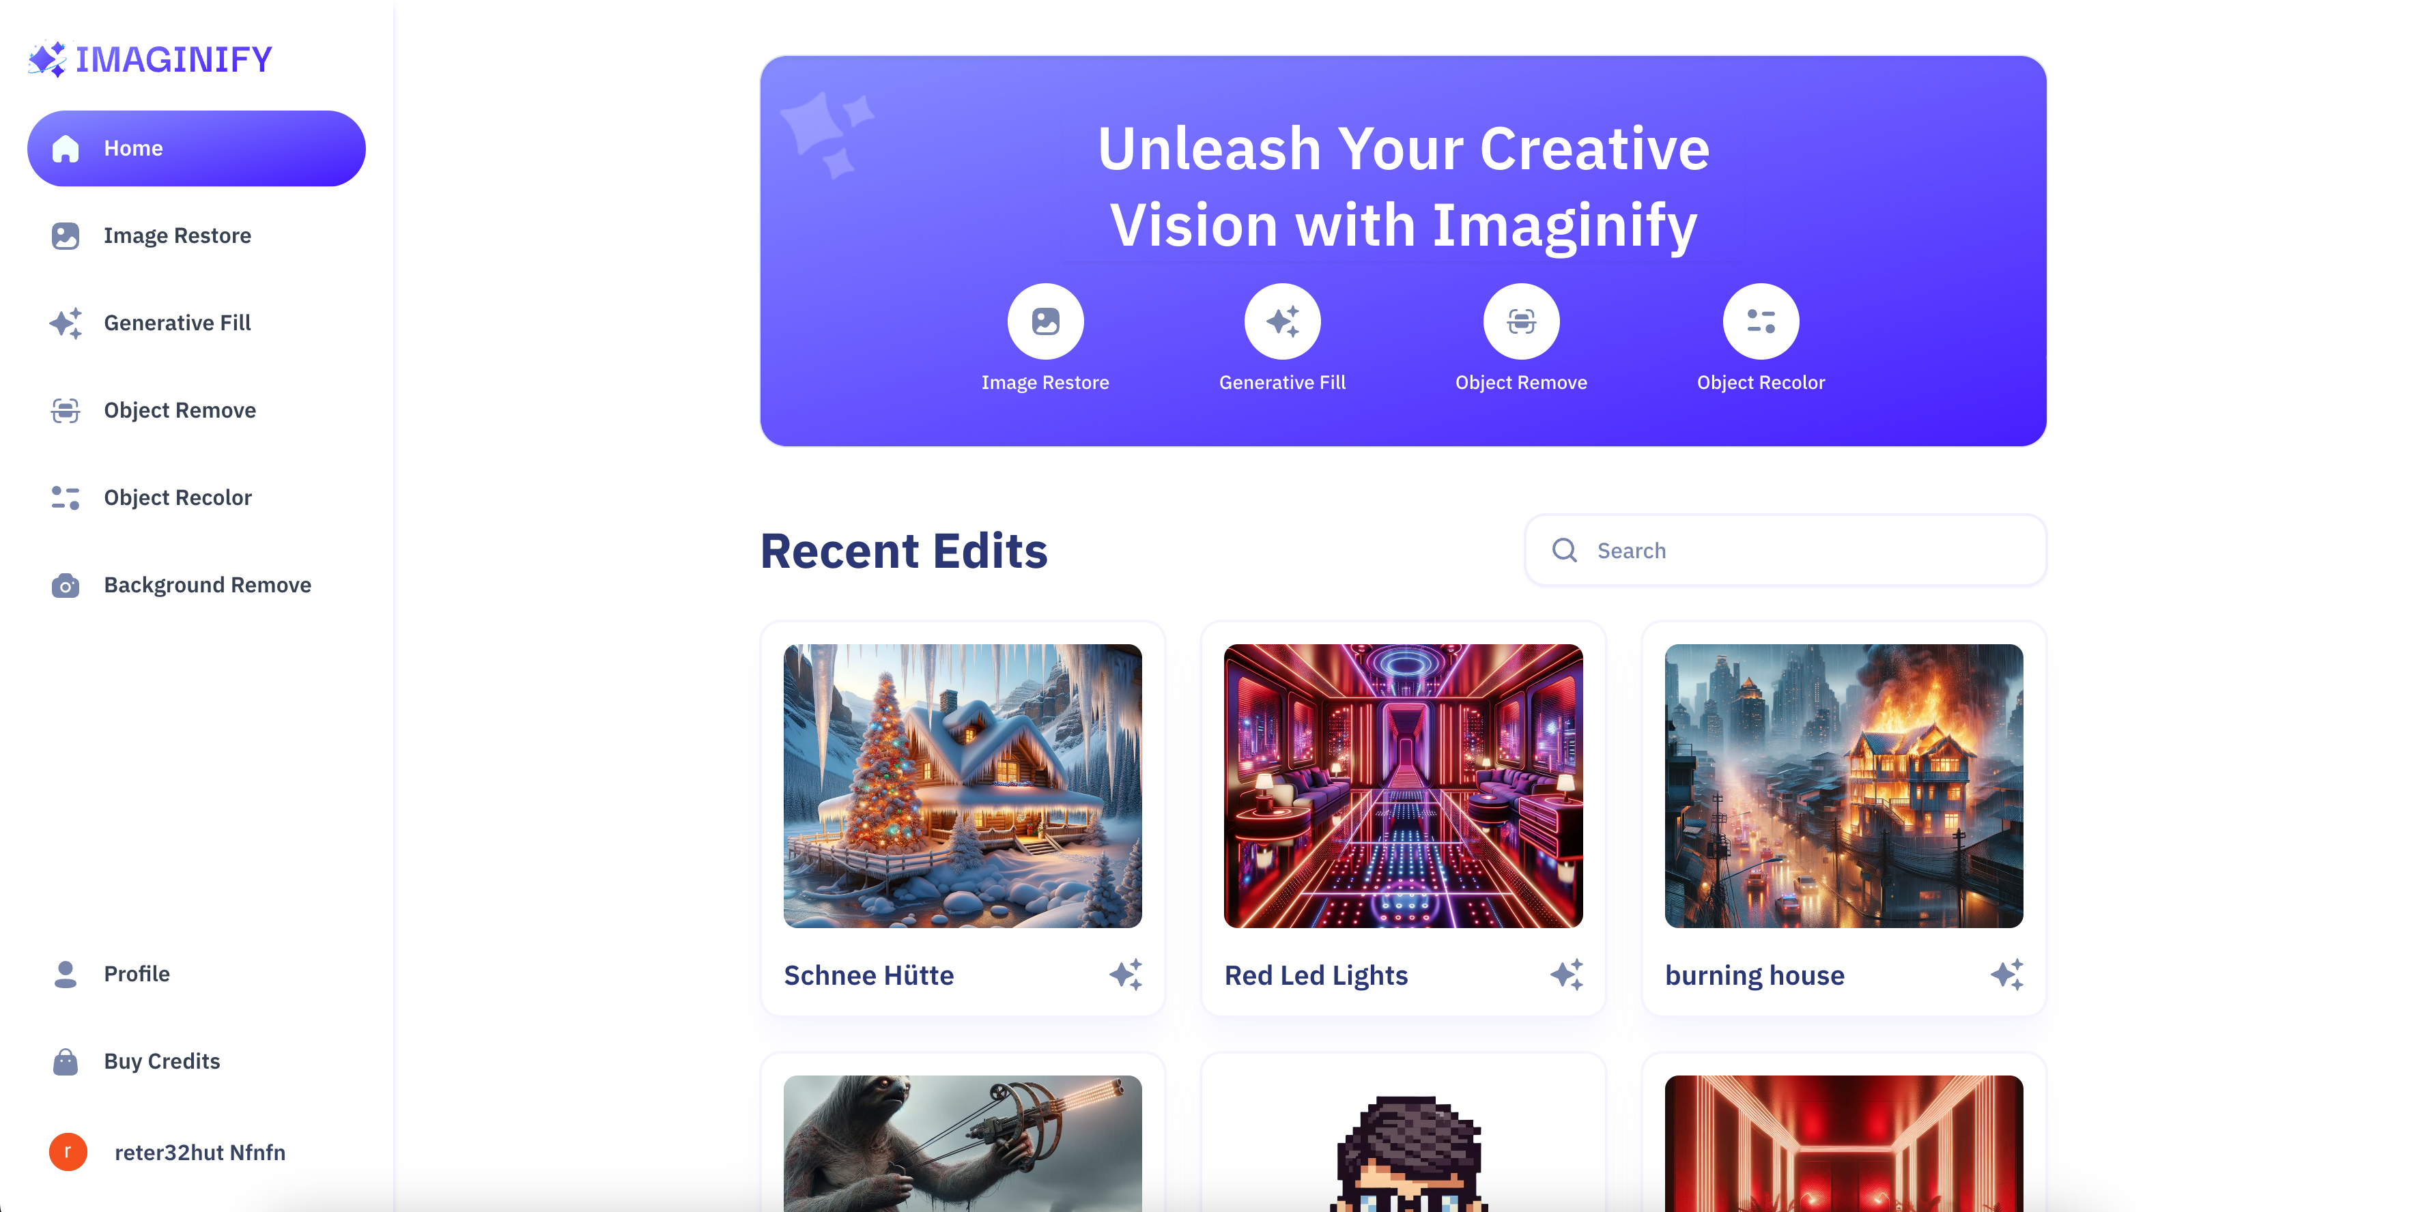The image size is (2414, 1212).
Task: Select the Object Remove hero banner icon
Action: click(1520, 320)
